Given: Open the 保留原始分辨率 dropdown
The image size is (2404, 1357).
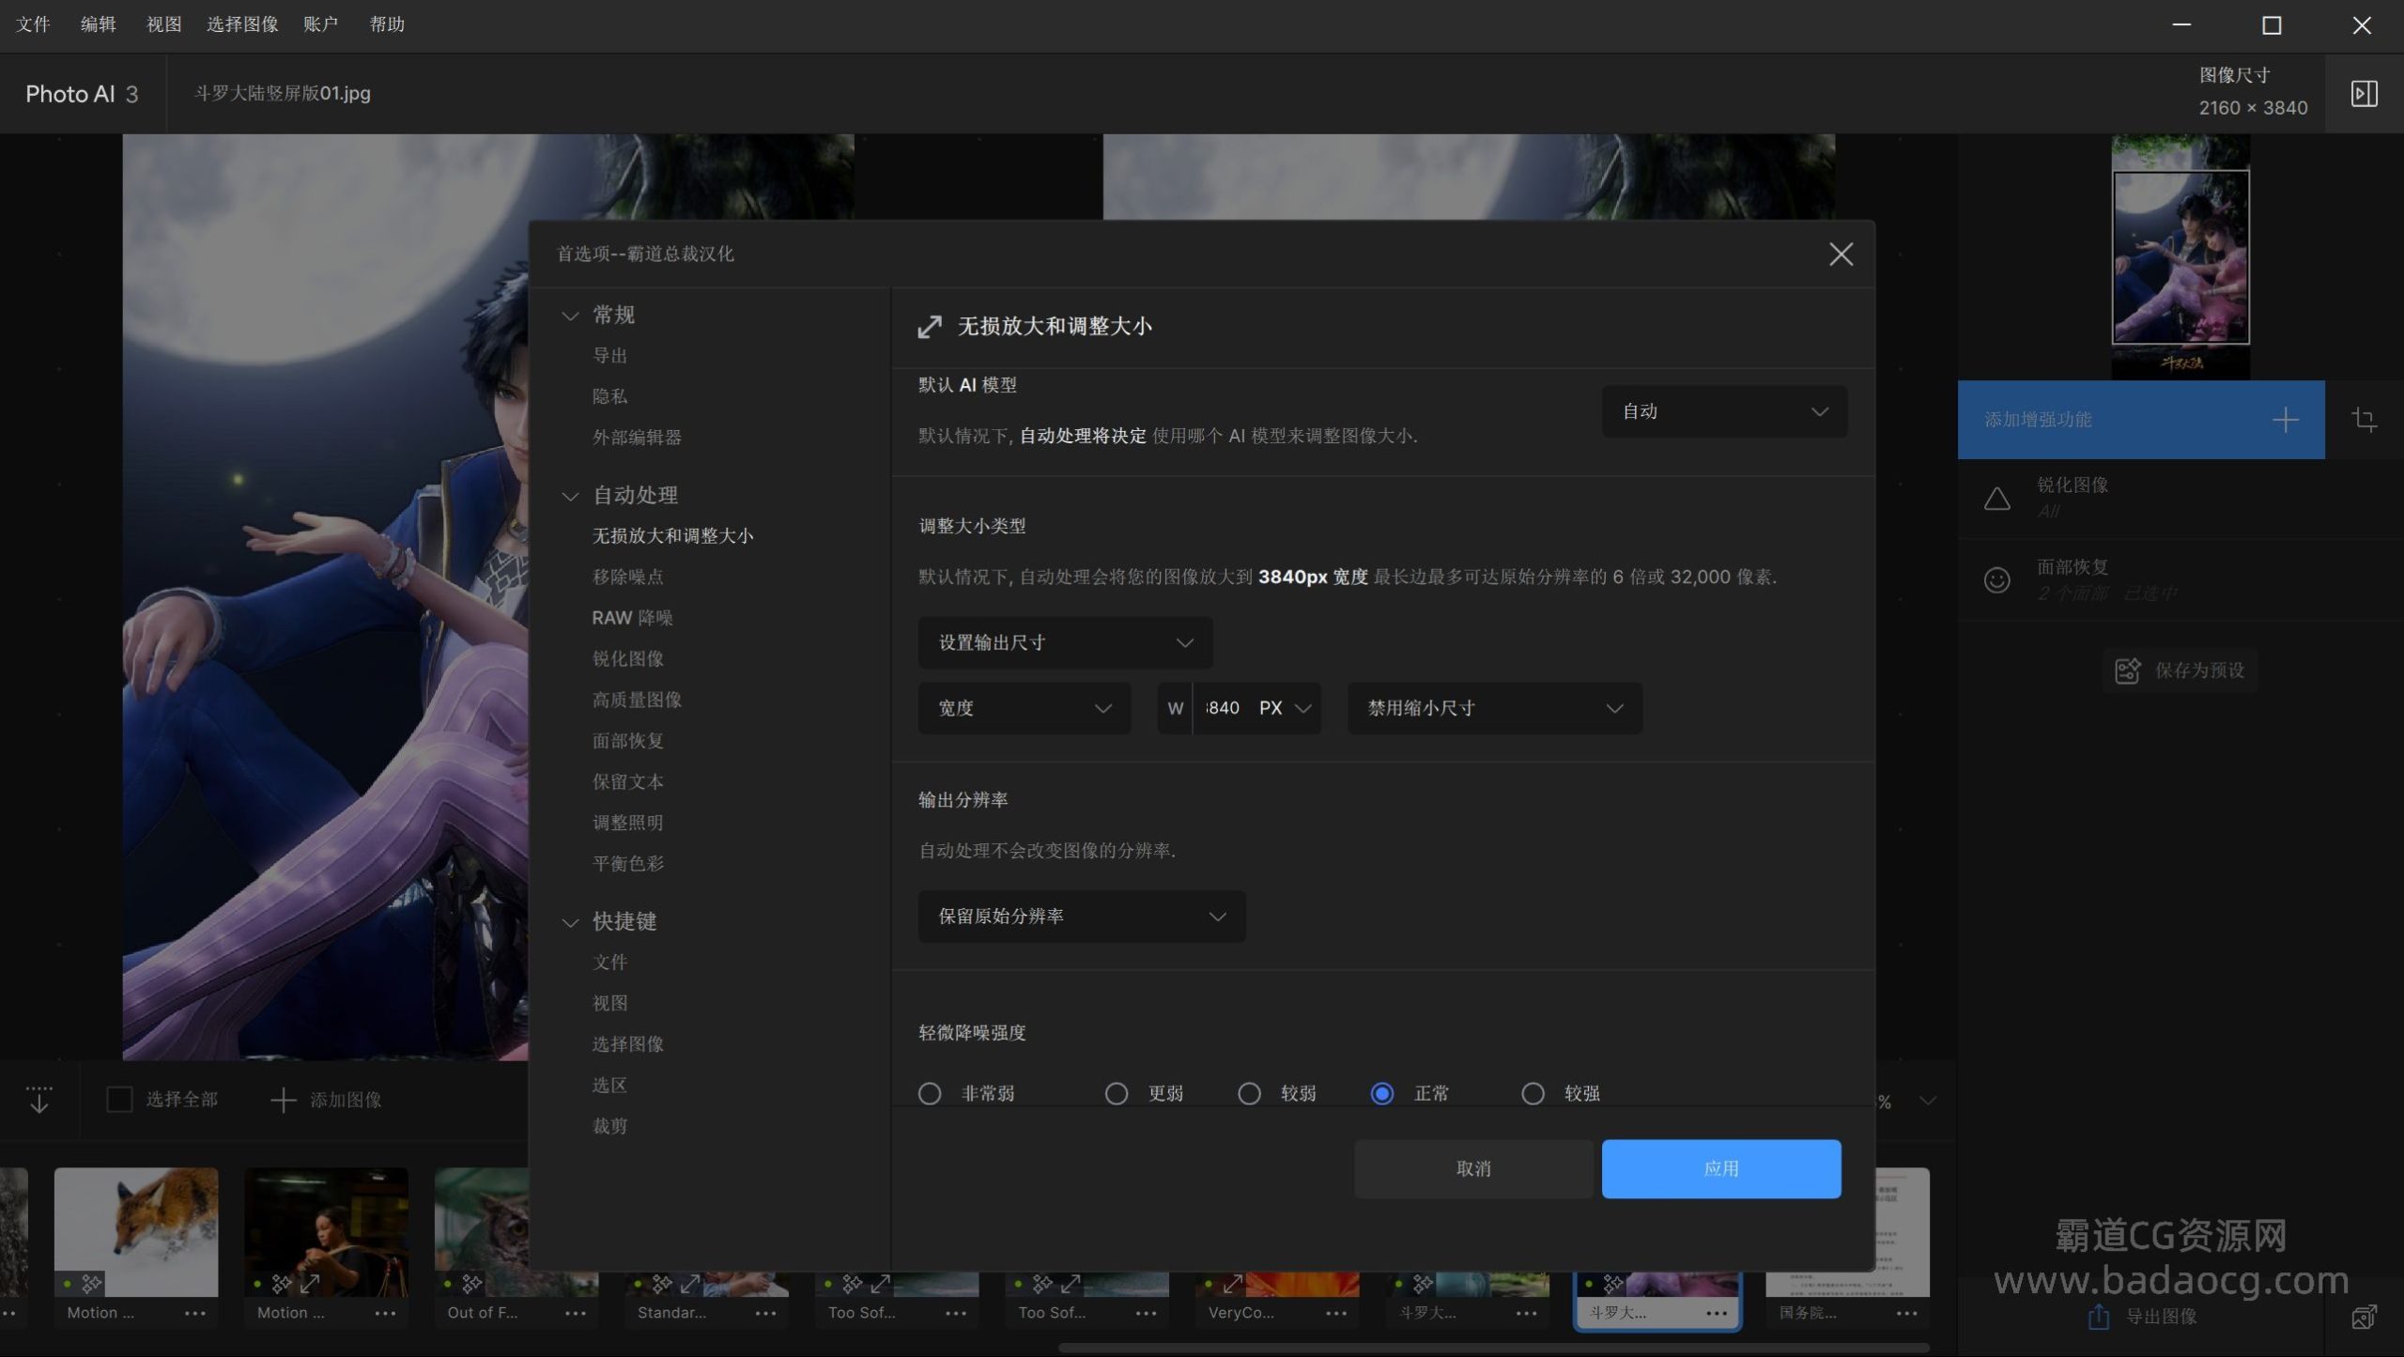Looking at the screenshot, I should (1081, 917).
